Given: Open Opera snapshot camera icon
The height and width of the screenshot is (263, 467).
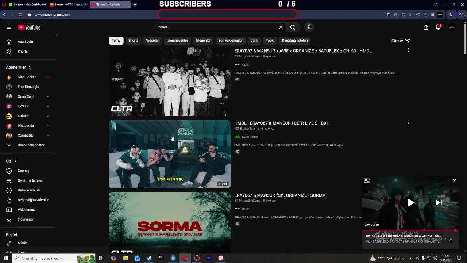Looking at the screenshot, I should pyautogui.click(x=396, y=15).
